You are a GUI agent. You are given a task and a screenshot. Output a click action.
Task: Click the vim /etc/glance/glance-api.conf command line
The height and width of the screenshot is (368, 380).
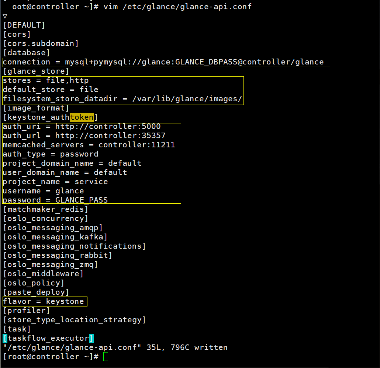coord(132,7)
